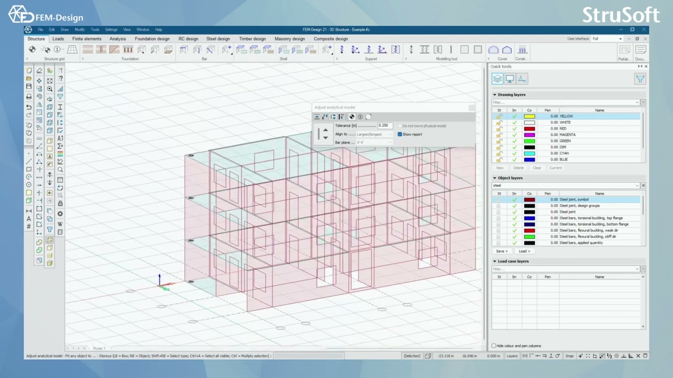This screenshot has height=378, width=673.
Task: Collapse the Drawing layers section
Action: 495,95
